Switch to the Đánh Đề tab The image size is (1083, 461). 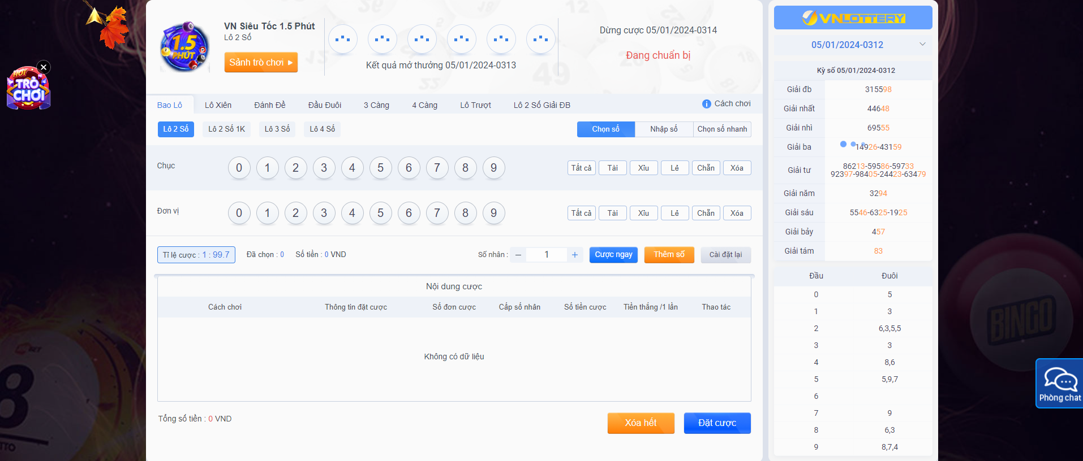click(x=269, y=105)
